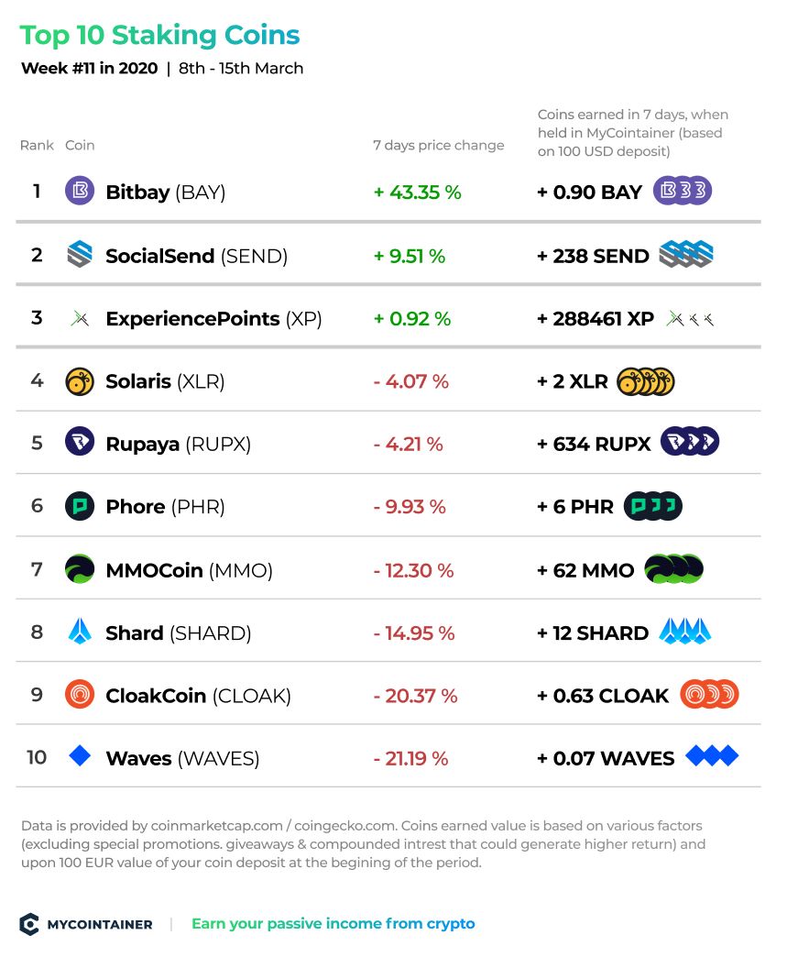This screenshot has height=968, width=787.
Task: Click the 'Top 10 Staking Coins' title
Action: tap(159, 35)
